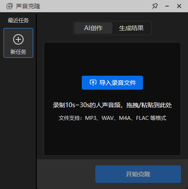Click the 开始克隆 button

pyautogui.click(x=138, y=174)
